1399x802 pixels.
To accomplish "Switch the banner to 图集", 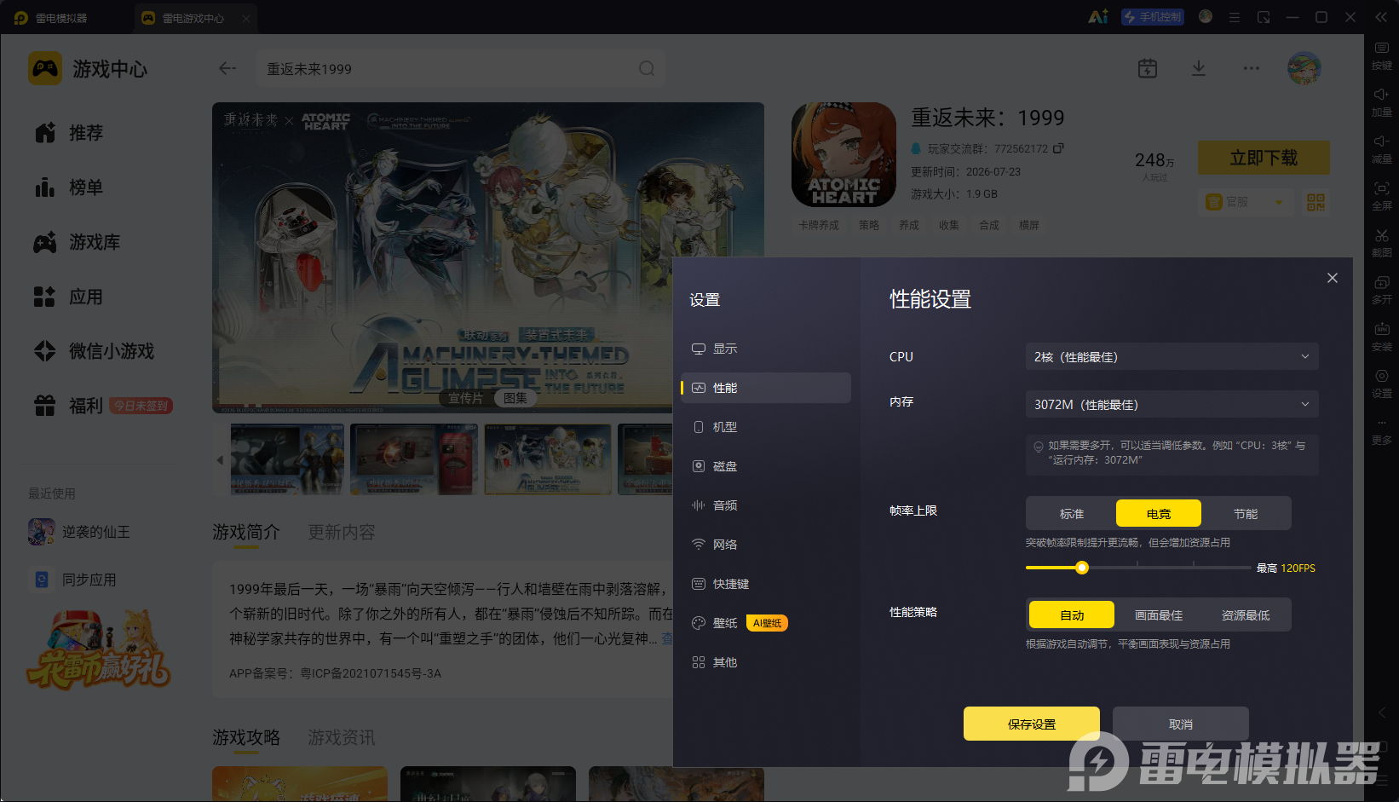I will (x=515, y=398).
